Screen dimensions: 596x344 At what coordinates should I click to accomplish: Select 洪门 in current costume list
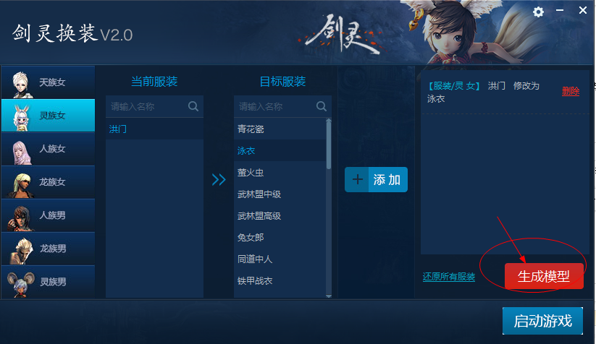(154, 129)
